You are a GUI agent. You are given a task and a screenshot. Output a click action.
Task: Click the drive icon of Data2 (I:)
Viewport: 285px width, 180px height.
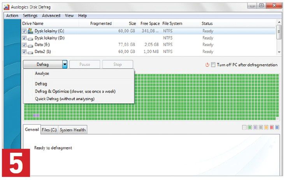coord(30,52)
